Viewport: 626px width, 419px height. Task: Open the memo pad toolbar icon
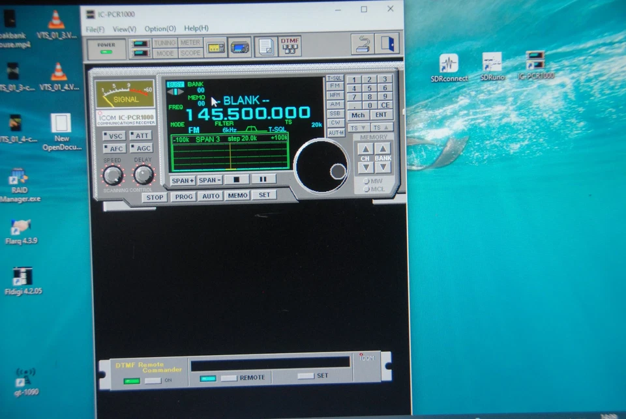265,46
